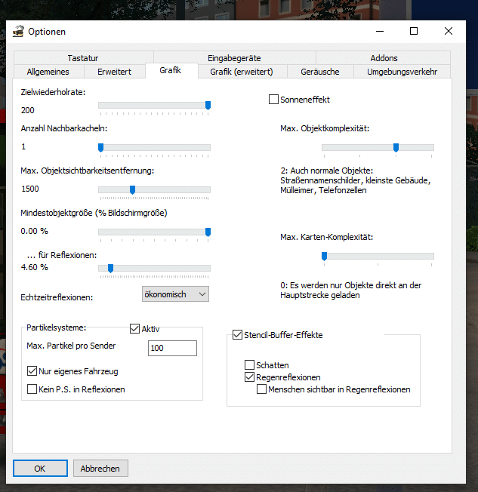Check Menschen sichtbar in Regenreflexionen
The image size is (478, 492).
click(x=262, y=389)
